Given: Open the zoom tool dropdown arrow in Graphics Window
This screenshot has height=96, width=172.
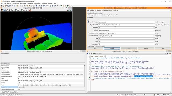Looking at the screenshot, I should click(x=14, y=10).
